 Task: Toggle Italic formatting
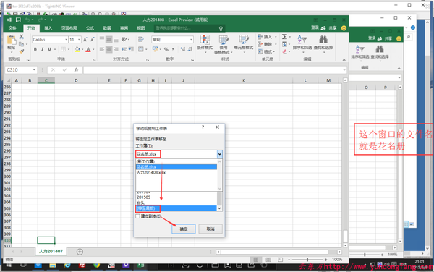coord(43,49)
